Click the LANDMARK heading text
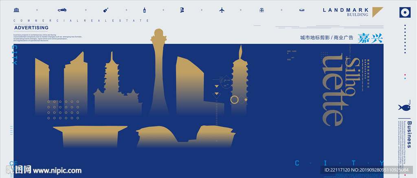 [x=345, y=10]
